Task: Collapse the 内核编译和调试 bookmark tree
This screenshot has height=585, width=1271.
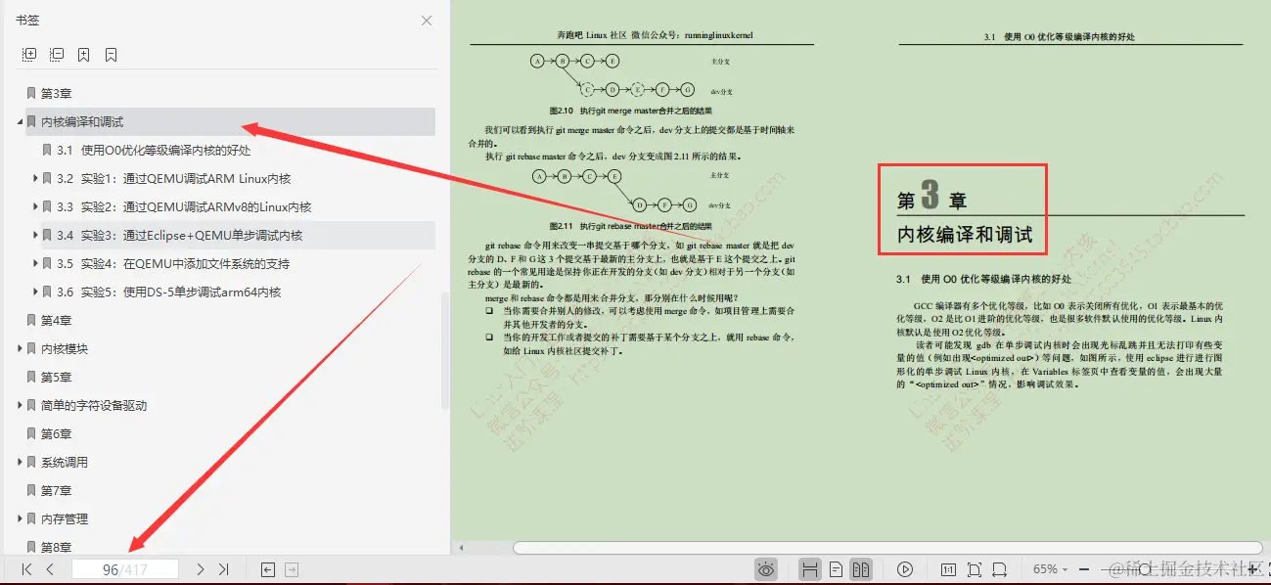Action: [x=19, y=120]
